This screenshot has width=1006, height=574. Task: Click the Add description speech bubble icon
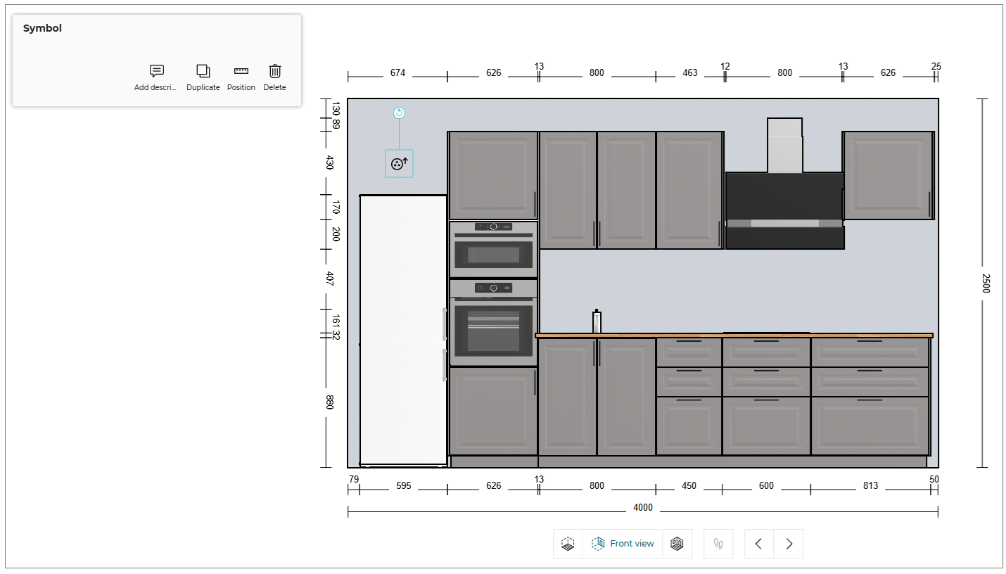156,71
